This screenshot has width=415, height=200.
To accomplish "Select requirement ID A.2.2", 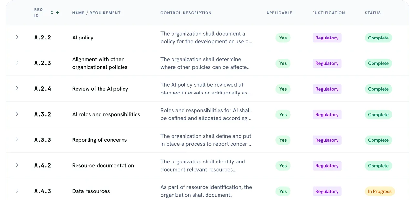I will [43, 38].
